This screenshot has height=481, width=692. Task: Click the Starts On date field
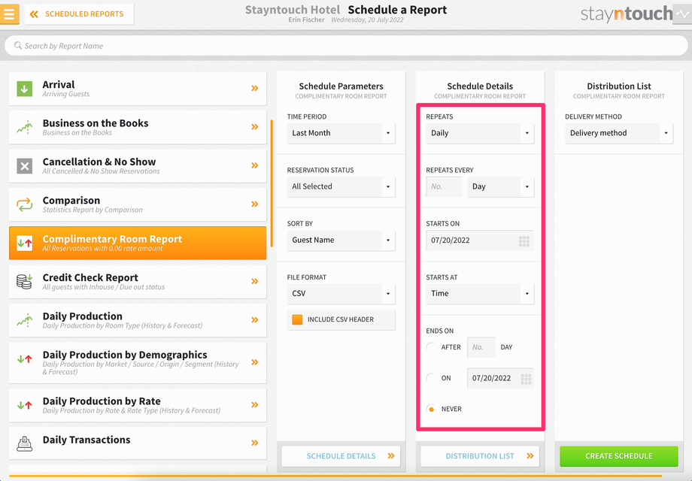(x=480, y=240)
